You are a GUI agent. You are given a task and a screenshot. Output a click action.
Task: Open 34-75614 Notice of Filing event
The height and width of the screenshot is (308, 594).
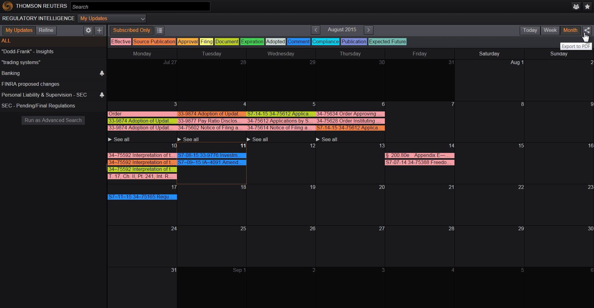coord(281,128)
